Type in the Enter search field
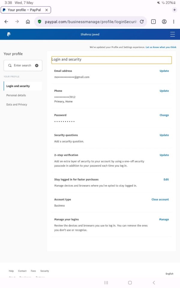Screen dimensions: 180x288 tap(22, 65)
